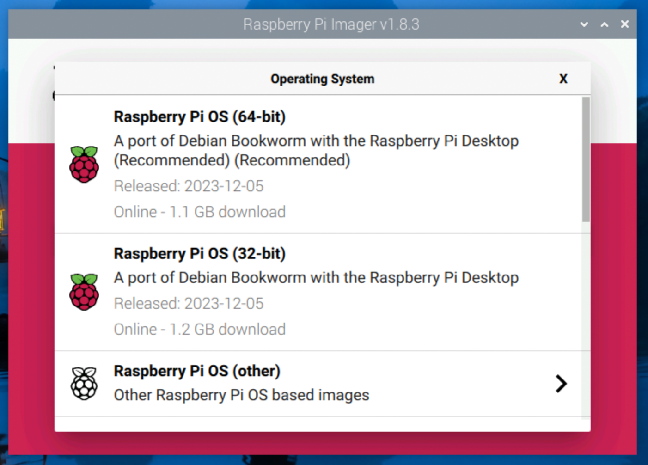648x465 pixels.
Task: Click the 'Operating System' dialog header title
Action: tap(322, 79)
